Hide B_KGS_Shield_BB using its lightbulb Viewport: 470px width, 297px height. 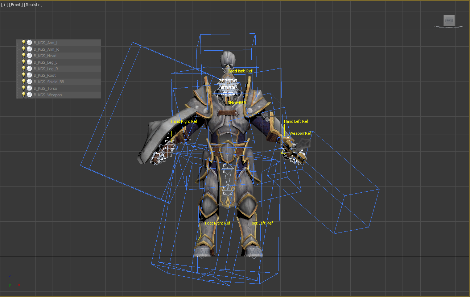24,81
